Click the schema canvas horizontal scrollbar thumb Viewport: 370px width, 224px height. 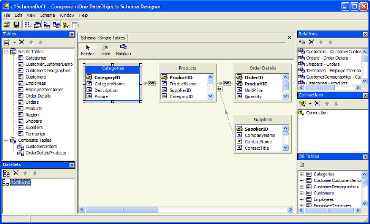pos(122,209)
